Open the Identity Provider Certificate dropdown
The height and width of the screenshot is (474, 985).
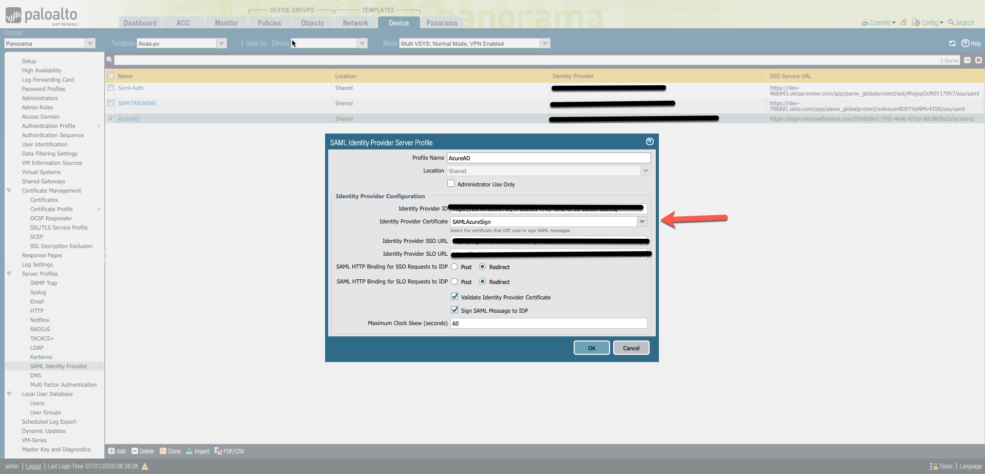pos(642,222)
